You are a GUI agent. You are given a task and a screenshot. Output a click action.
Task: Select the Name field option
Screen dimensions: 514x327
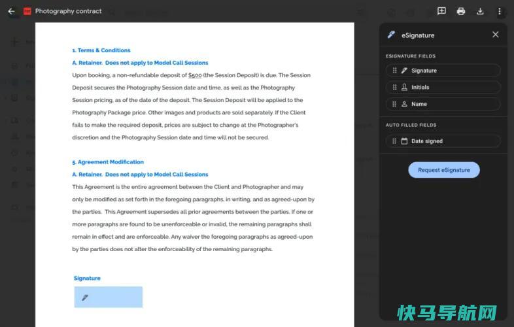pos(443,104)
